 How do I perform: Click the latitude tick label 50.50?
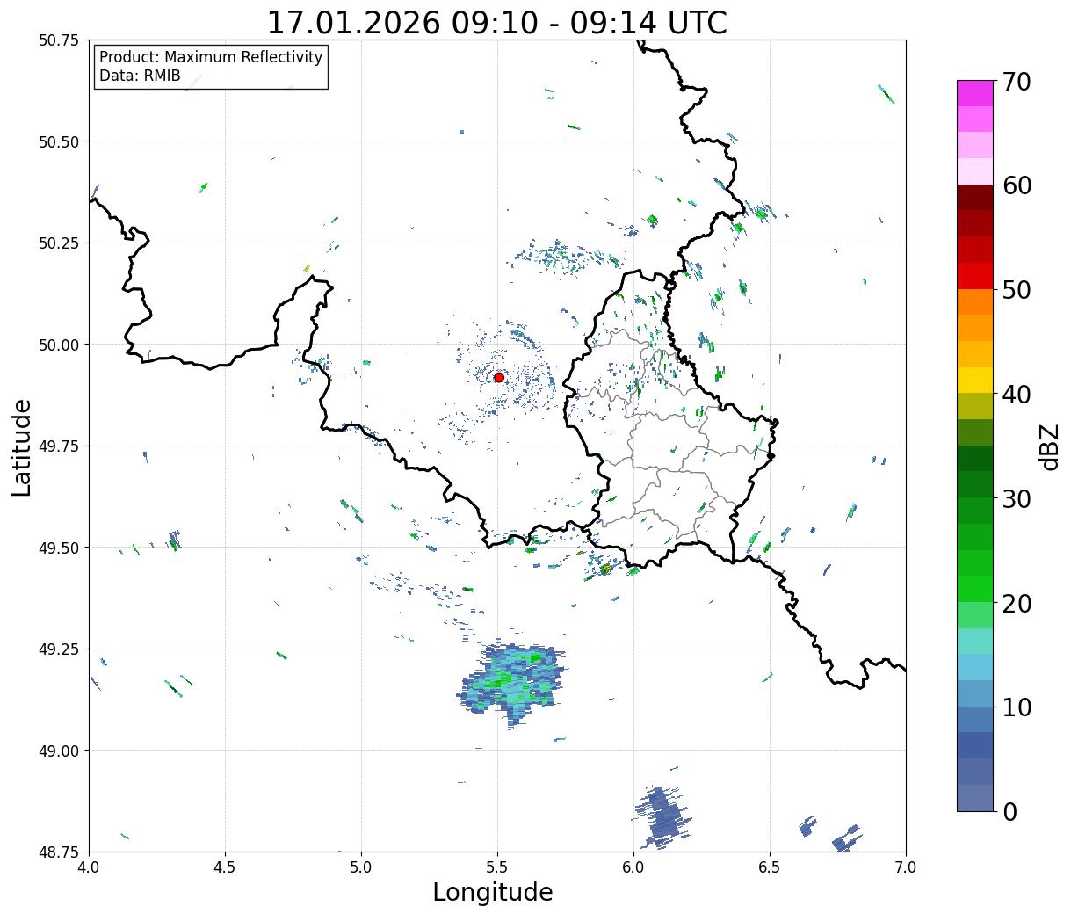59,141
